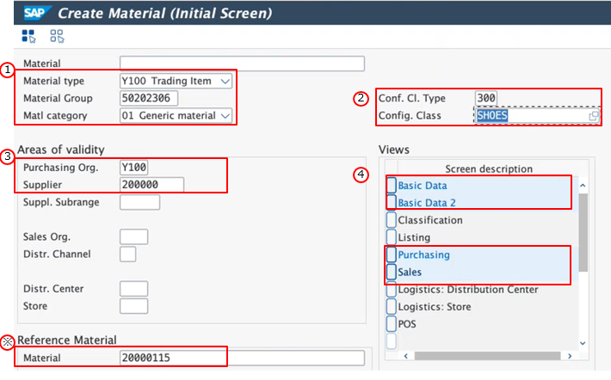Click the Views list scroll-right arrow
Viewport: 611px width, 380px height.
(x=571, y=354)
